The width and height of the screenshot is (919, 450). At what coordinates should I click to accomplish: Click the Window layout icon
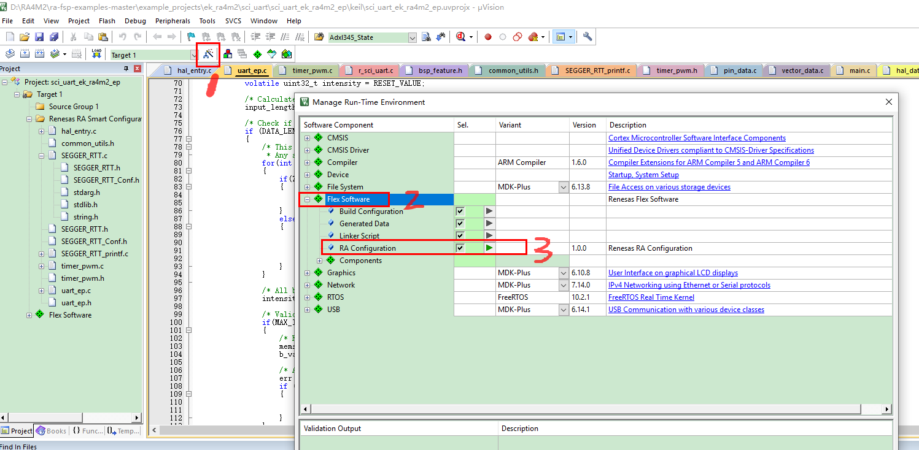tap(560, 37)
